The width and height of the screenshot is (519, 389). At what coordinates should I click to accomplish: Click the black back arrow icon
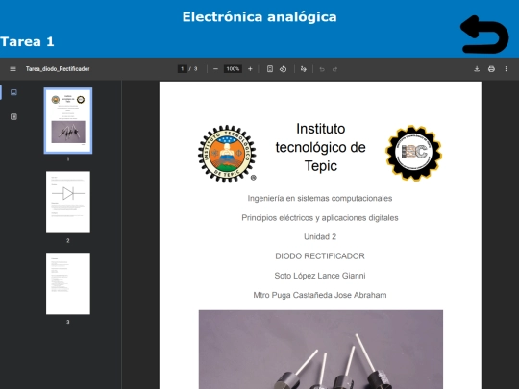pyautogui.click(x=484, y=35)
